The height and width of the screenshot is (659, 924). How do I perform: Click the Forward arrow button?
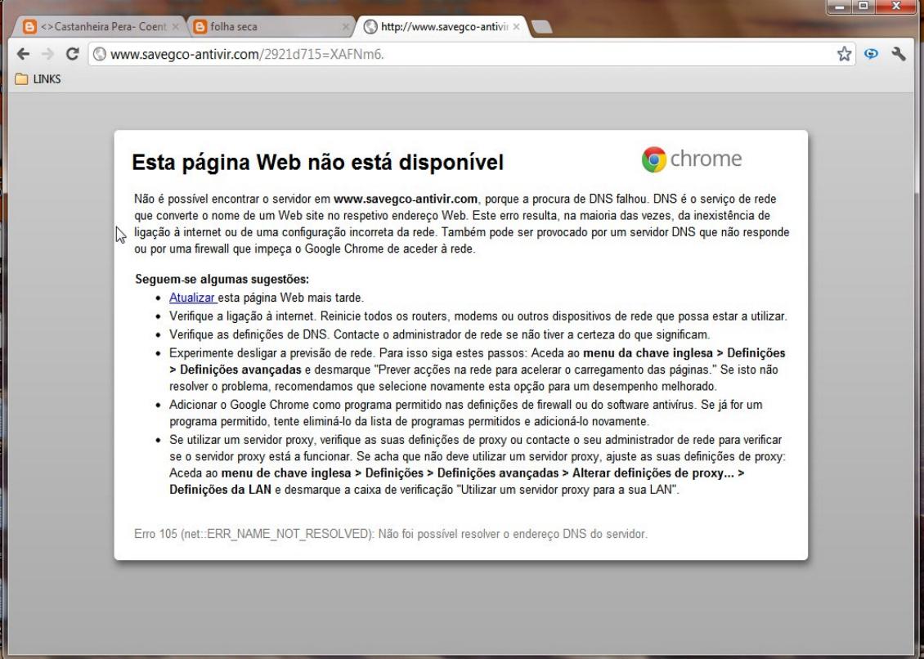[47, 54]
